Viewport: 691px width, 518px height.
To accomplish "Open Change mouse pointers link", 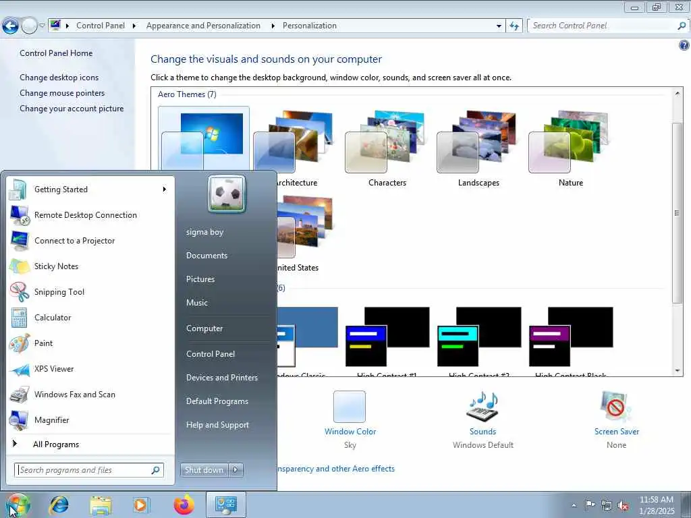I will click(x=62, y=93).
